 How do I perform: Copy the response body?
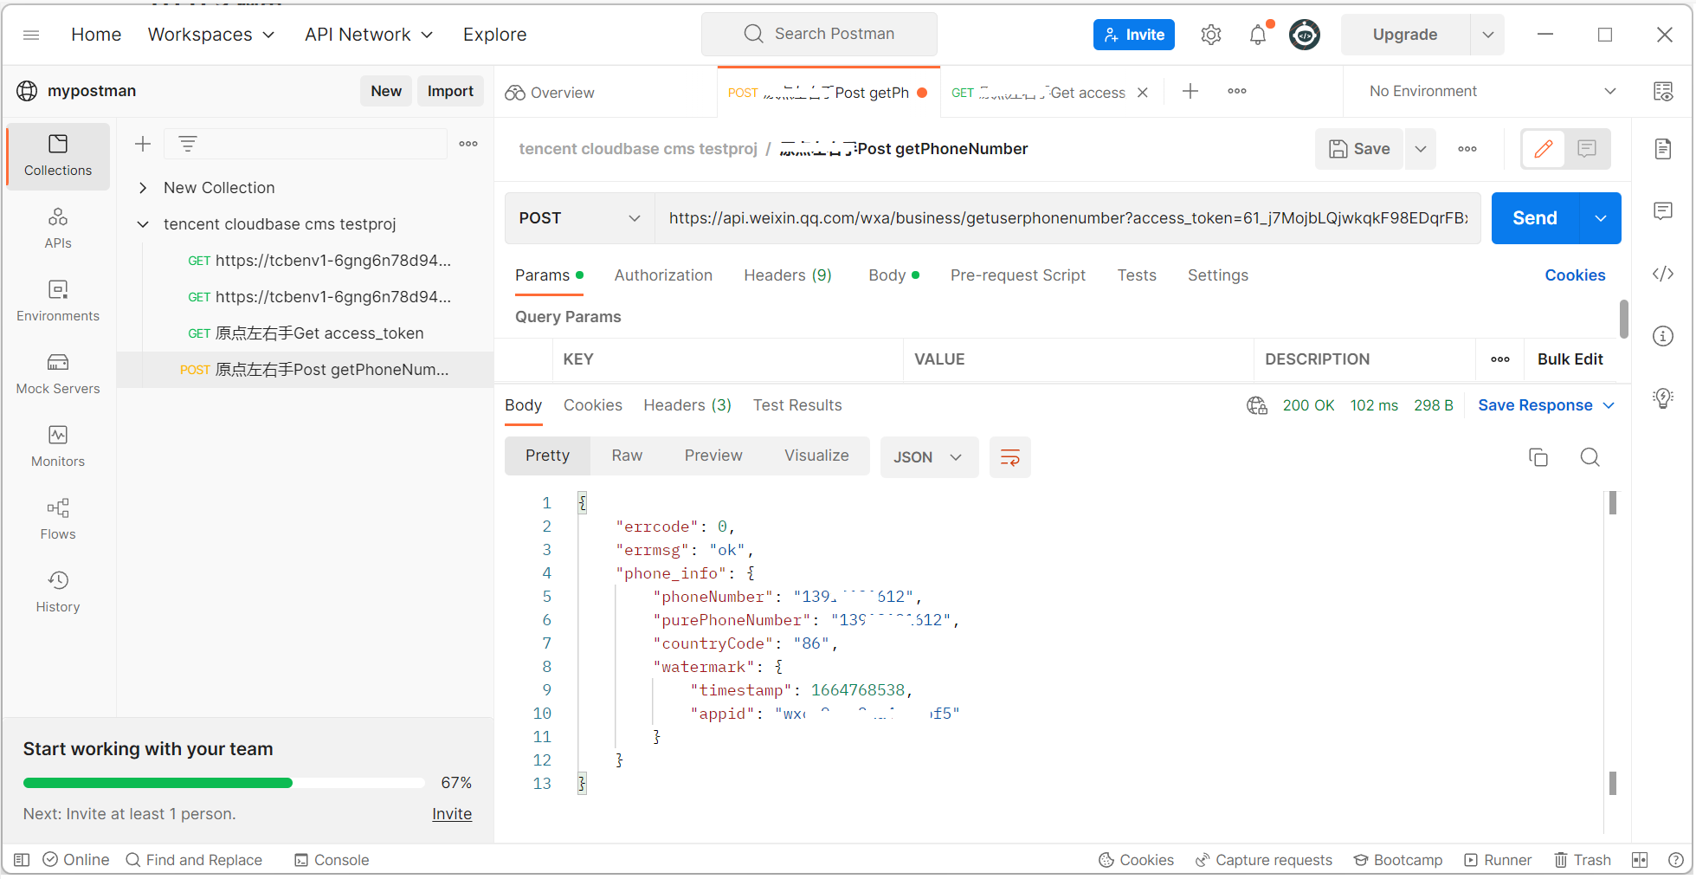[x=1538, y=457]
